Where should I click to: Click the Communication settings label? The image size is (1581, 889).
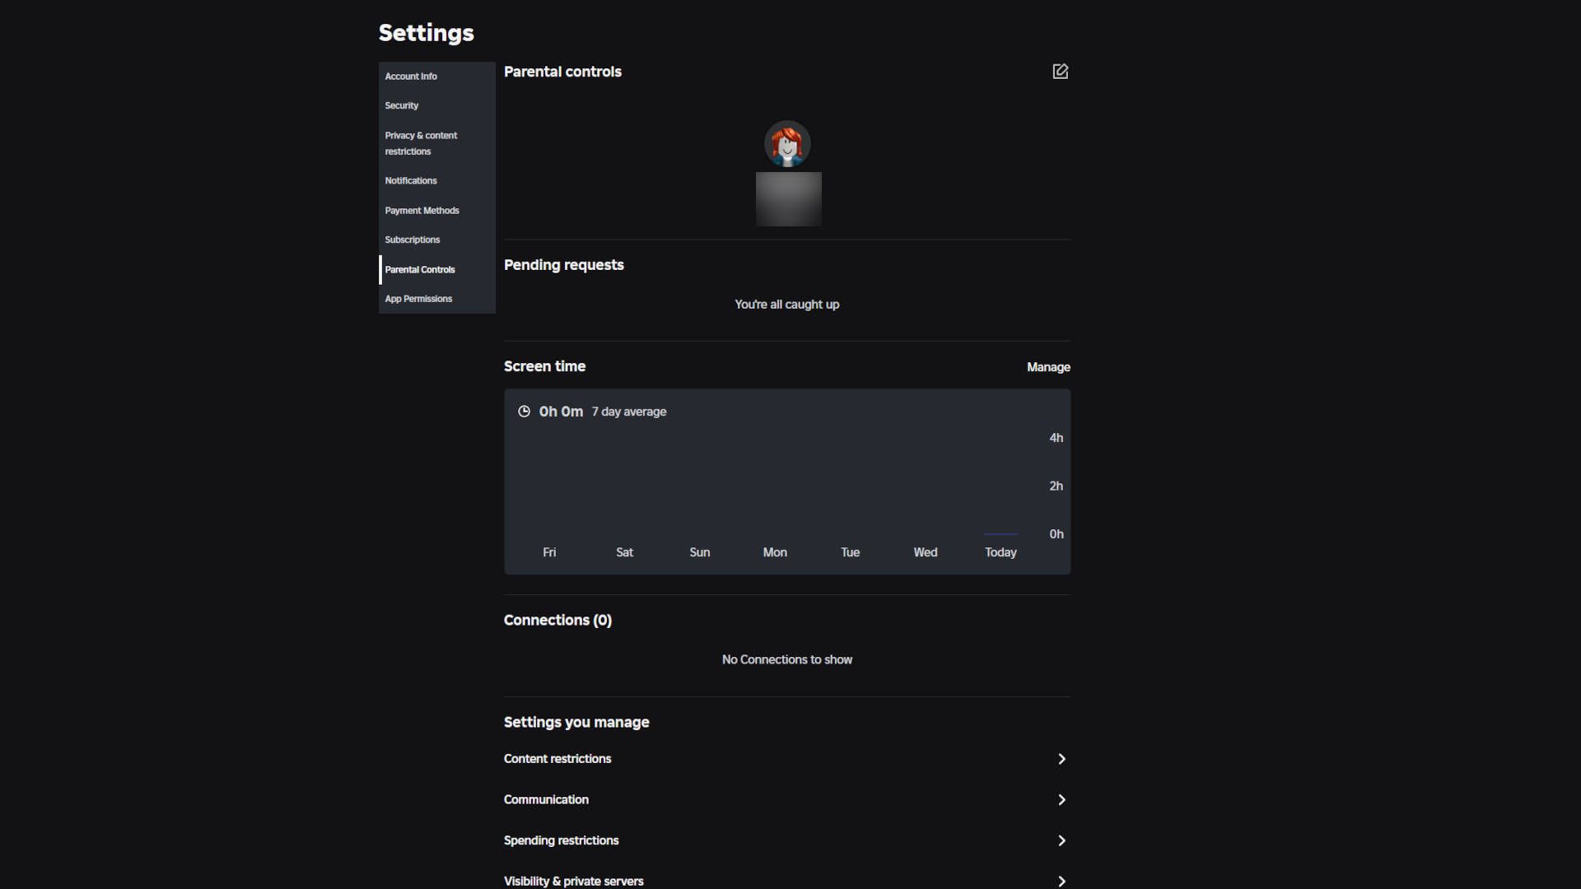click(x=546, y=800)
